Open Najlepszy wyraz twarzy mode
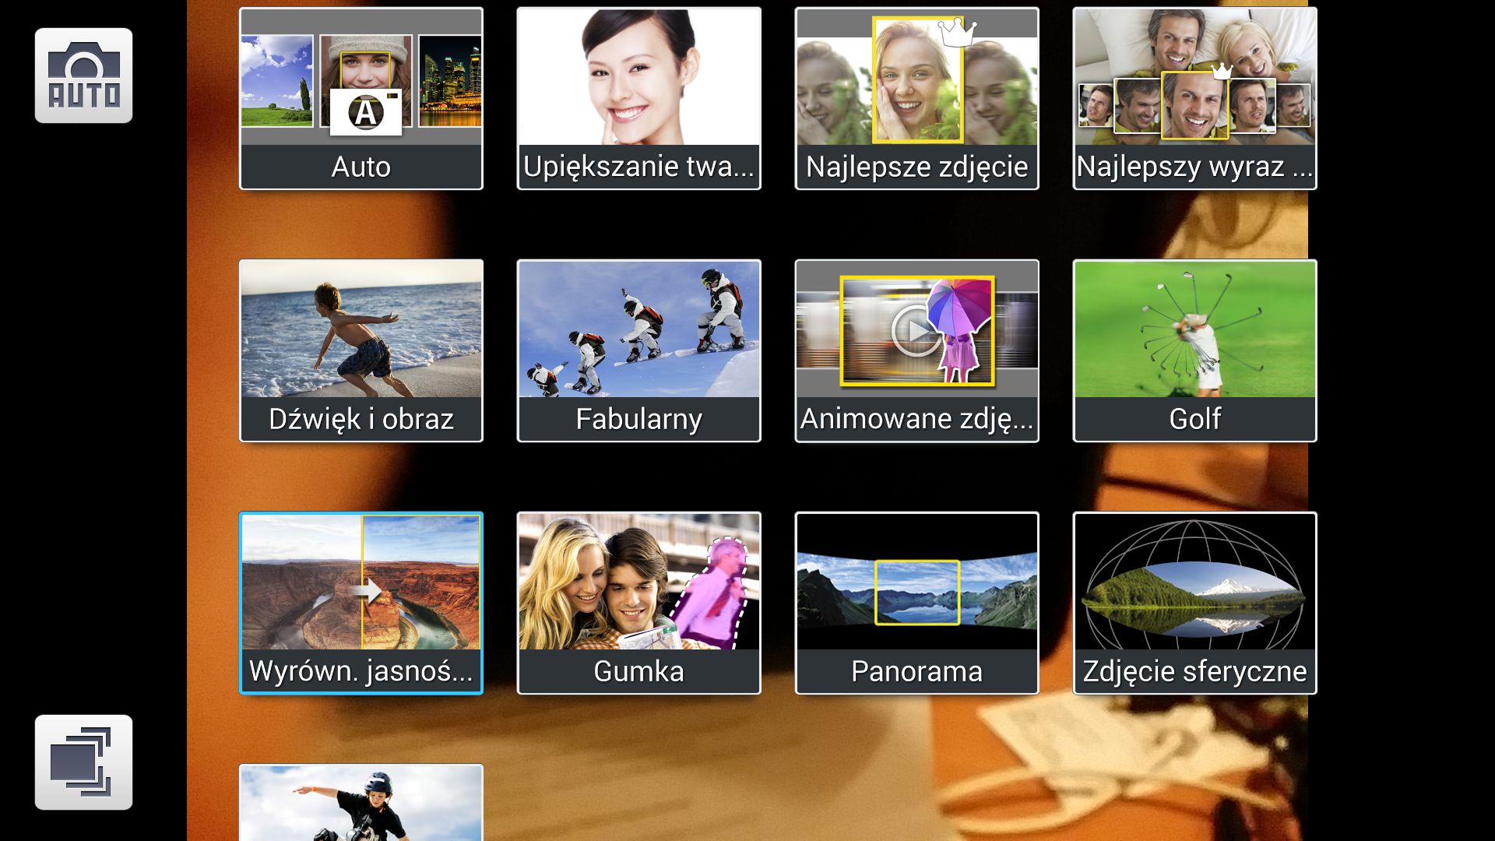1495x841 pixels. (x=1194, y=86)
